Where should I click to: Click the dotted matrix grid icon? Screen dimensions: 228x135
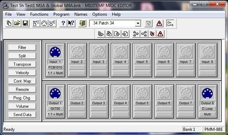pyautogui.click(x=148, y=23)
